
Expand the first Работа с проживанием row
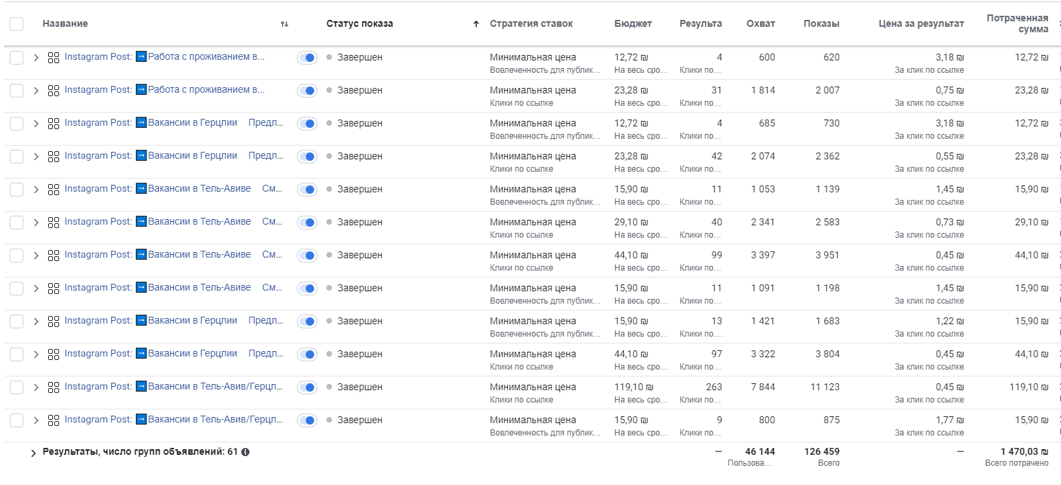(36, 57)
